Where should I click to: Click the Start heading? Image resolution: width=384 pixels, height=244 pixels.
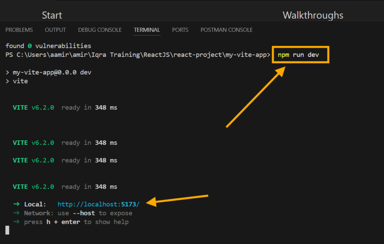click(52, 15)
